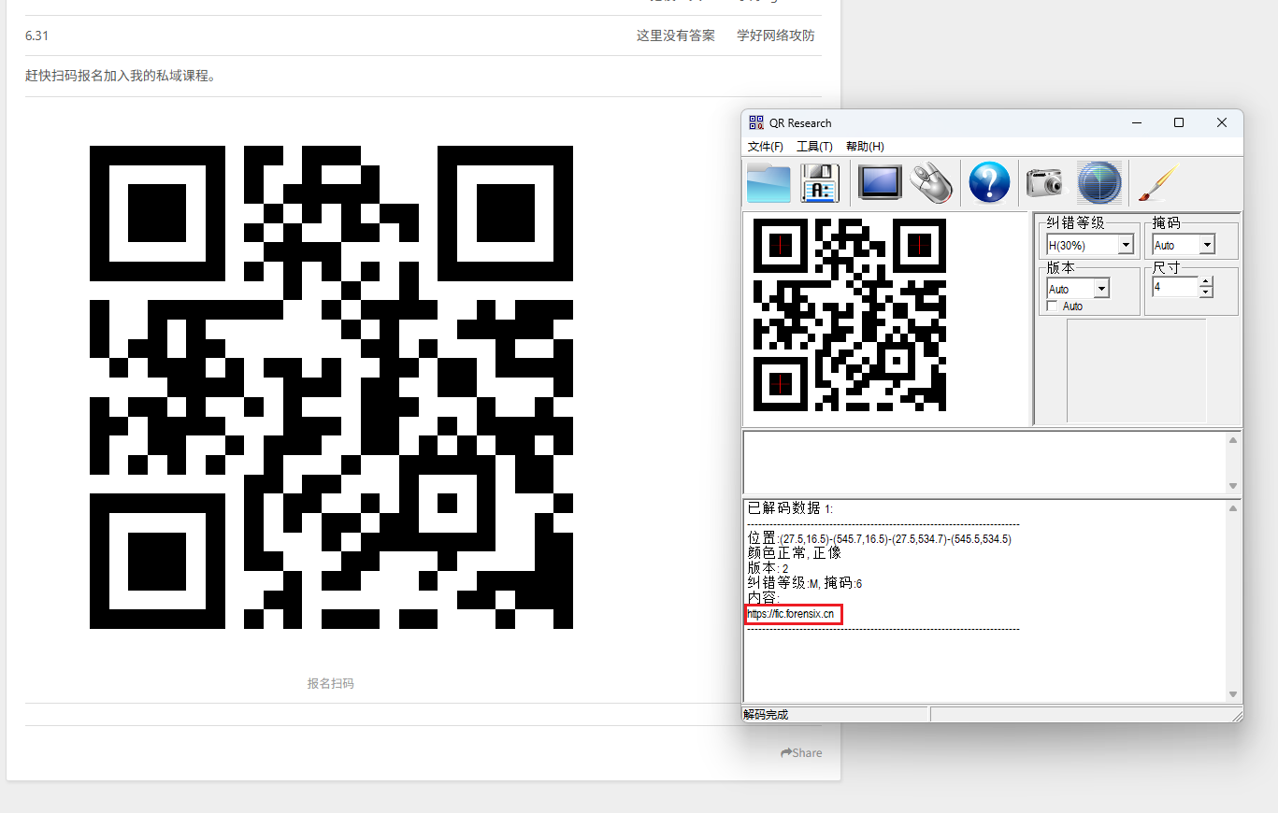Screen dimensions: 1278x813
Task: Click the QR Research window icon
Action: click(x=755, y=121)
